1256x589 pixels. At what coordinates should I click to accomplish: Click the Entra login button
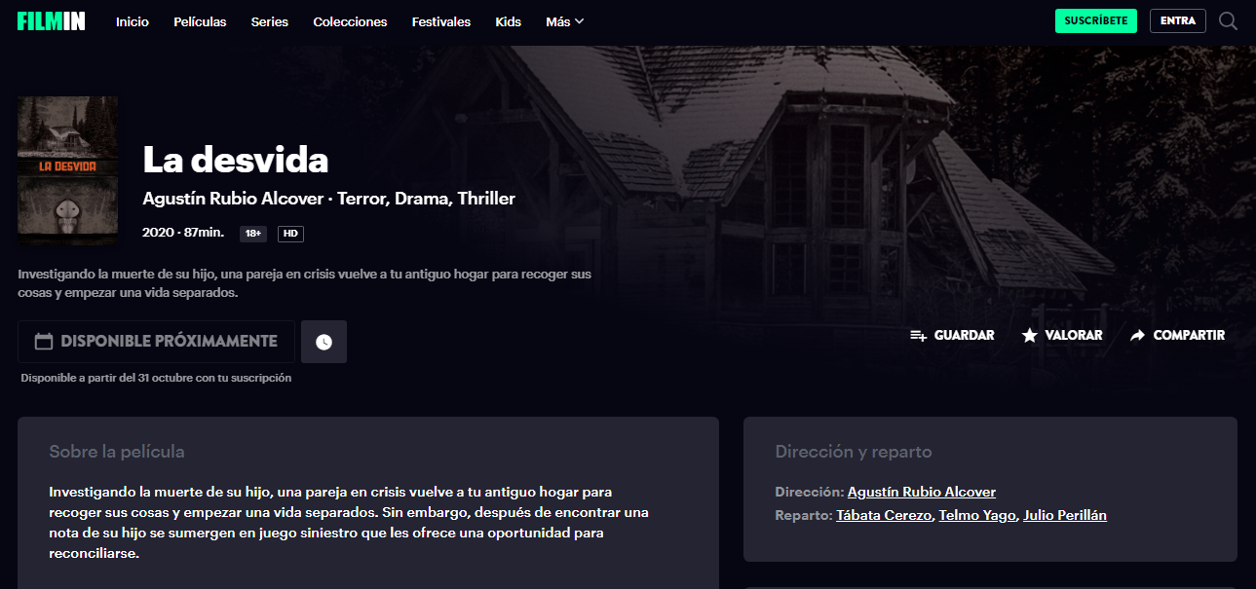[1177, 20]
